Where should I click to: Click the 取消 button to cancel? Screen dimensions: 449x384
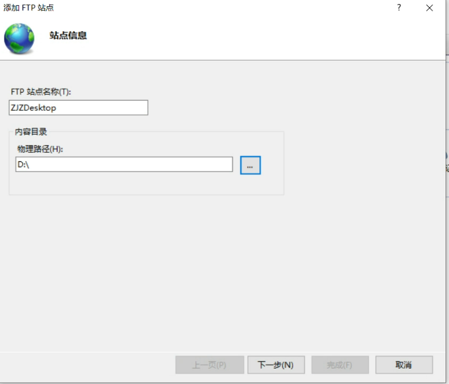pyautogui.click(x=404, y=365)
